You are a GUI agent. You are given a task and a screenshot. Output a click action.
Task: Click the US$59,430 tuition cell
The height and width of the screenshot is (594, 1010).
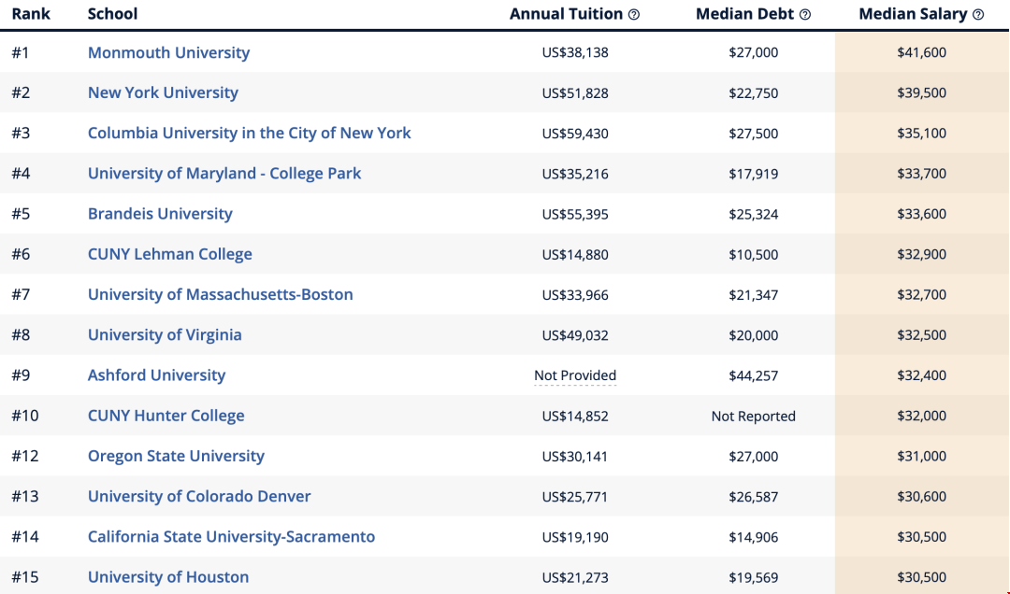click(575, 134)
